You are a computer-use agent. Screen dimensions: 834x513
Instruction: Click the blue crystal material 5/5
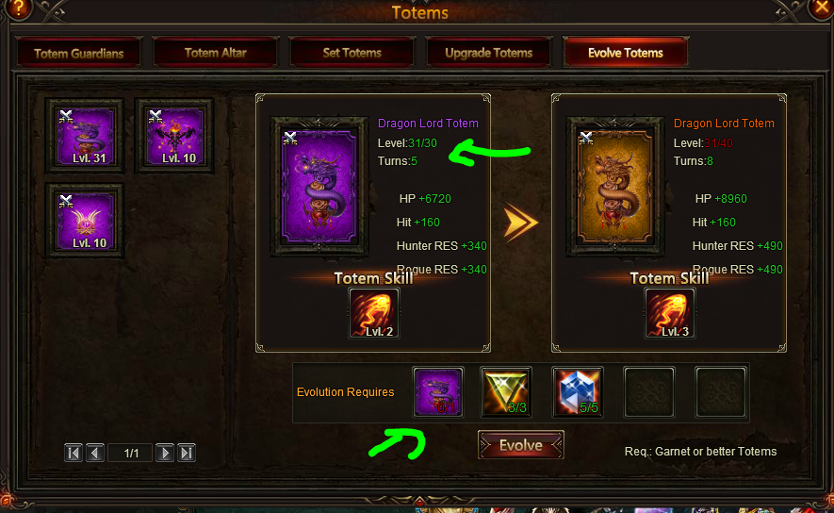tap(578, 392)
